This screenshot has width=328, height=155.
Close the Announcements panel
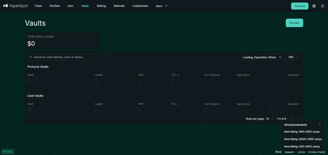tap(319, 125)
